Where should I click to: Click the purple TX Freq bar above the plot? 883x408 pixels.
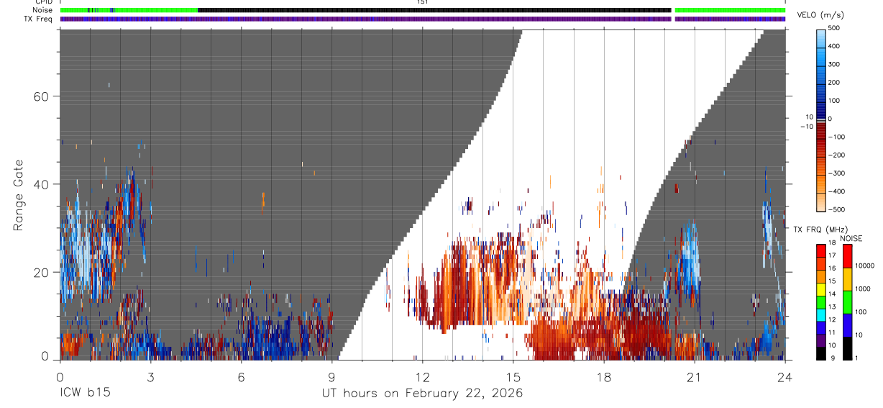click(x=423, y=19)
